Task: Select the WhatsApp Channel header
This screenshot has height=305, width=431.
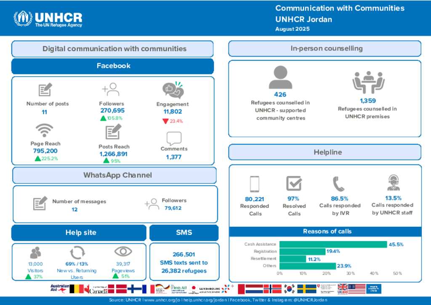Action: click(114, 175)
